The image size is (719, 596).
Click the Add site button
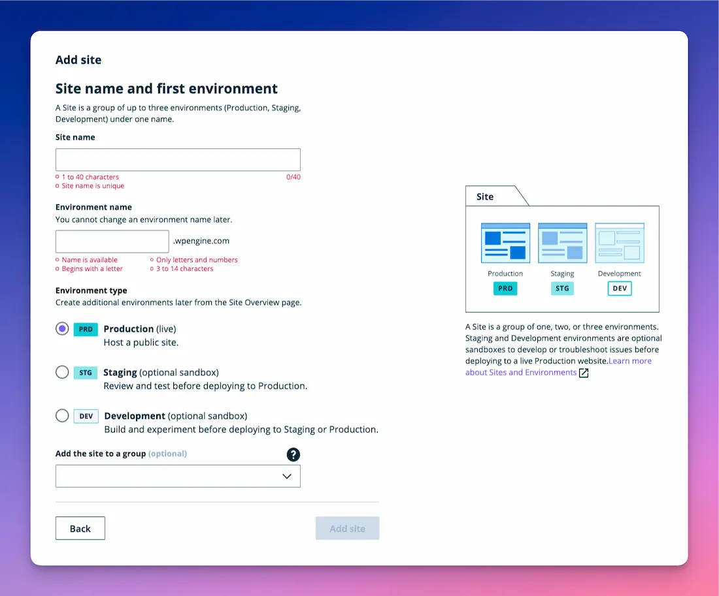(347, 528)
